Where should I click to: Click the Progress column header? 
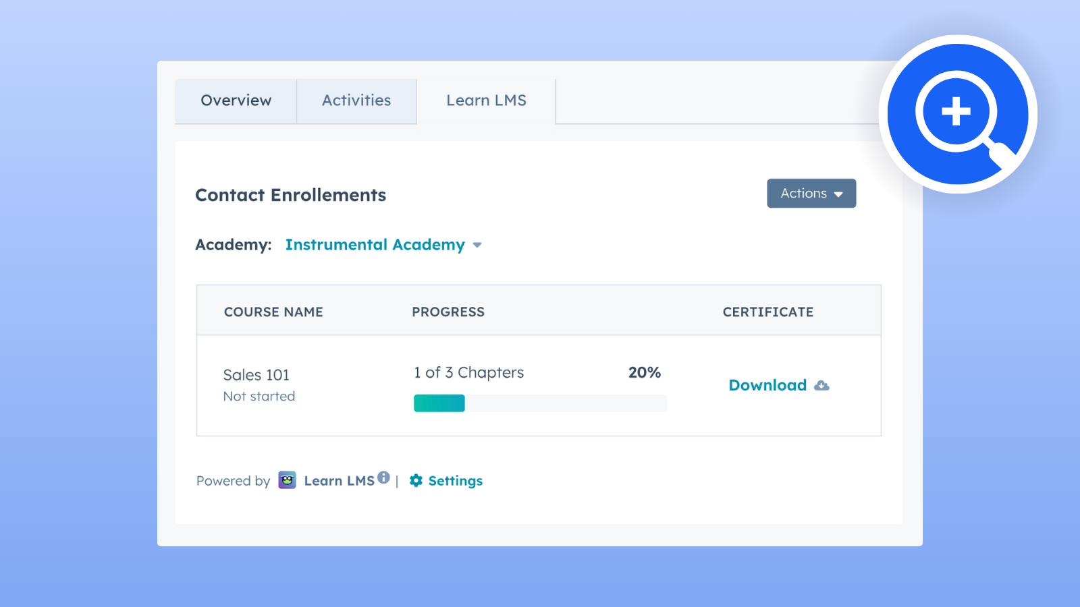[448, 312]
